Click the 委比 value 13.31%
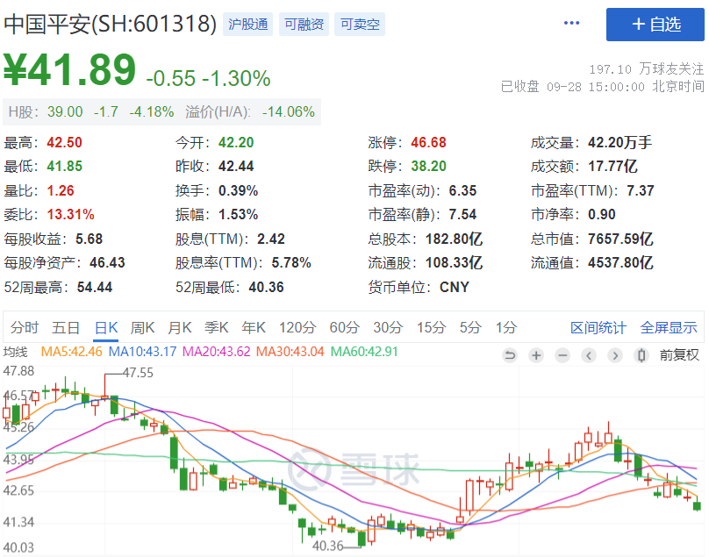This screenshot has height=557, width=709. 70,214
